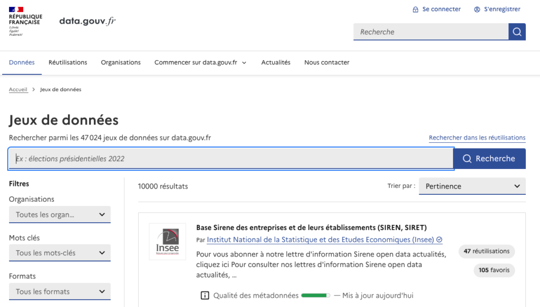
Task: Click the lock icon beside Se connecter
Action: tap(415, 9)
